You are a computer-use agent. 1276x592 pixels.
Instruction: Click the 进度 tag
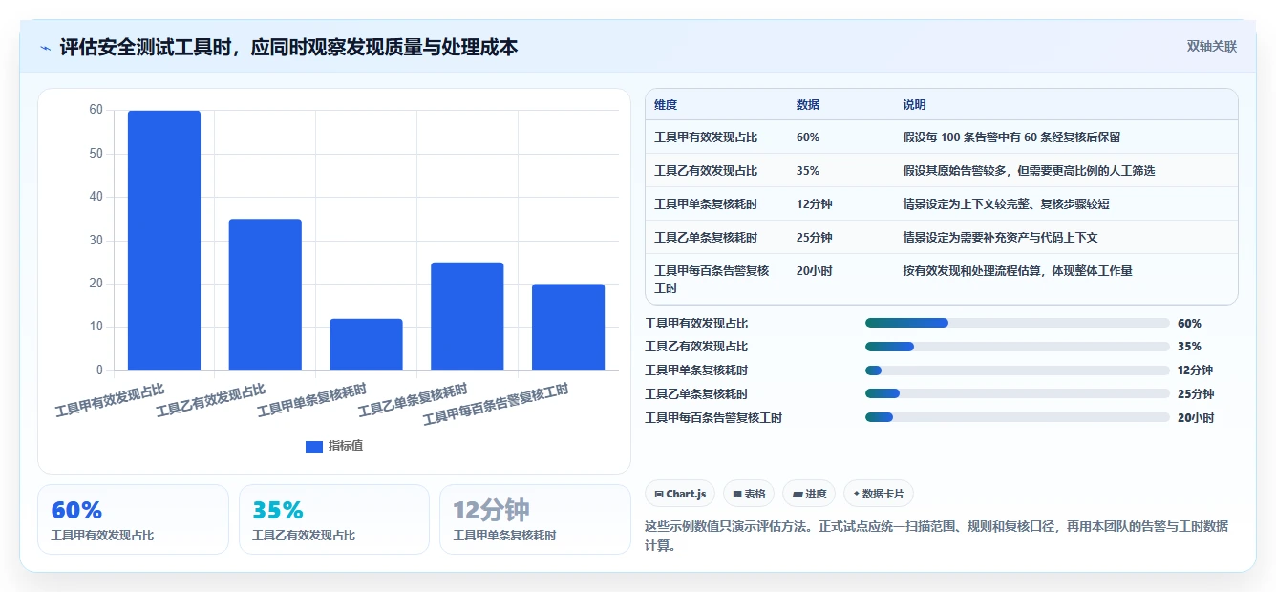(809, 494)
